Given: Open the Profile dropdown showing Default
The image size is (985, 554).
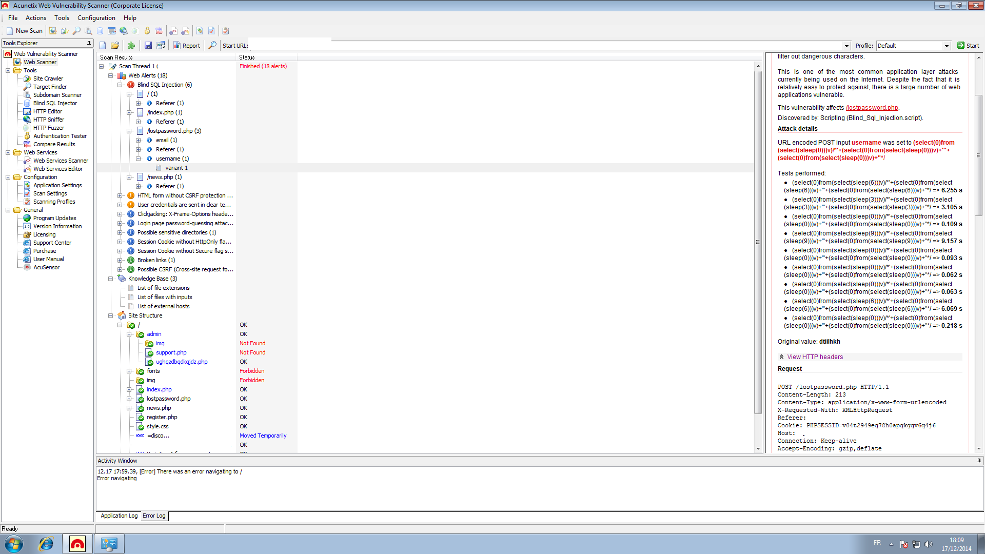Looking at the screenshot, I should pos(947,46).
